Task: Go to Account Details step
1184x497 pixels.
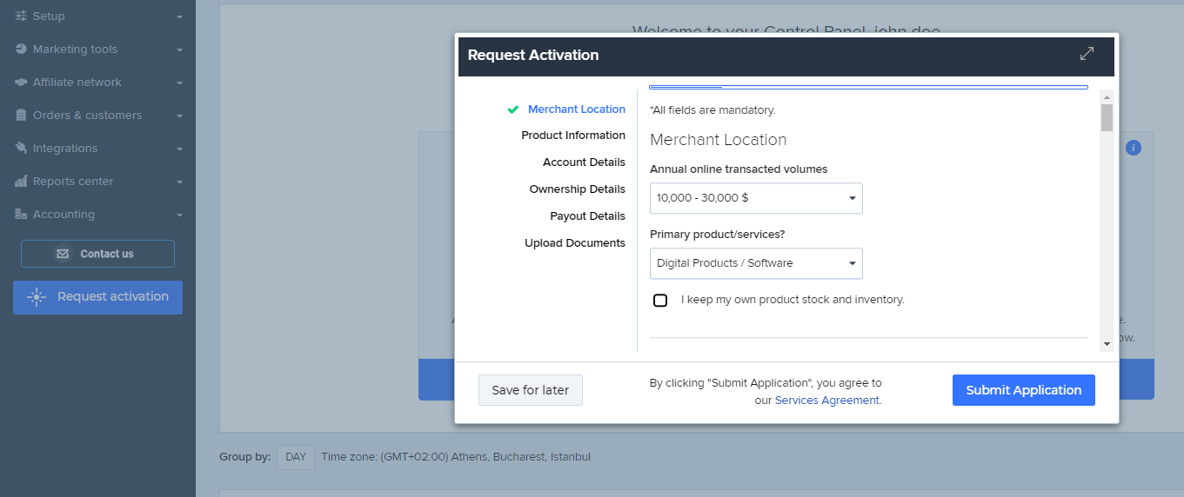Action: pyautogui.click(x=584, y=162)
